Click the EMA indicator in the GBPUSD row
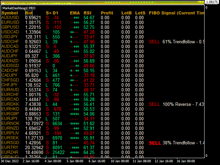220x165 pixels. coord(75,27)
